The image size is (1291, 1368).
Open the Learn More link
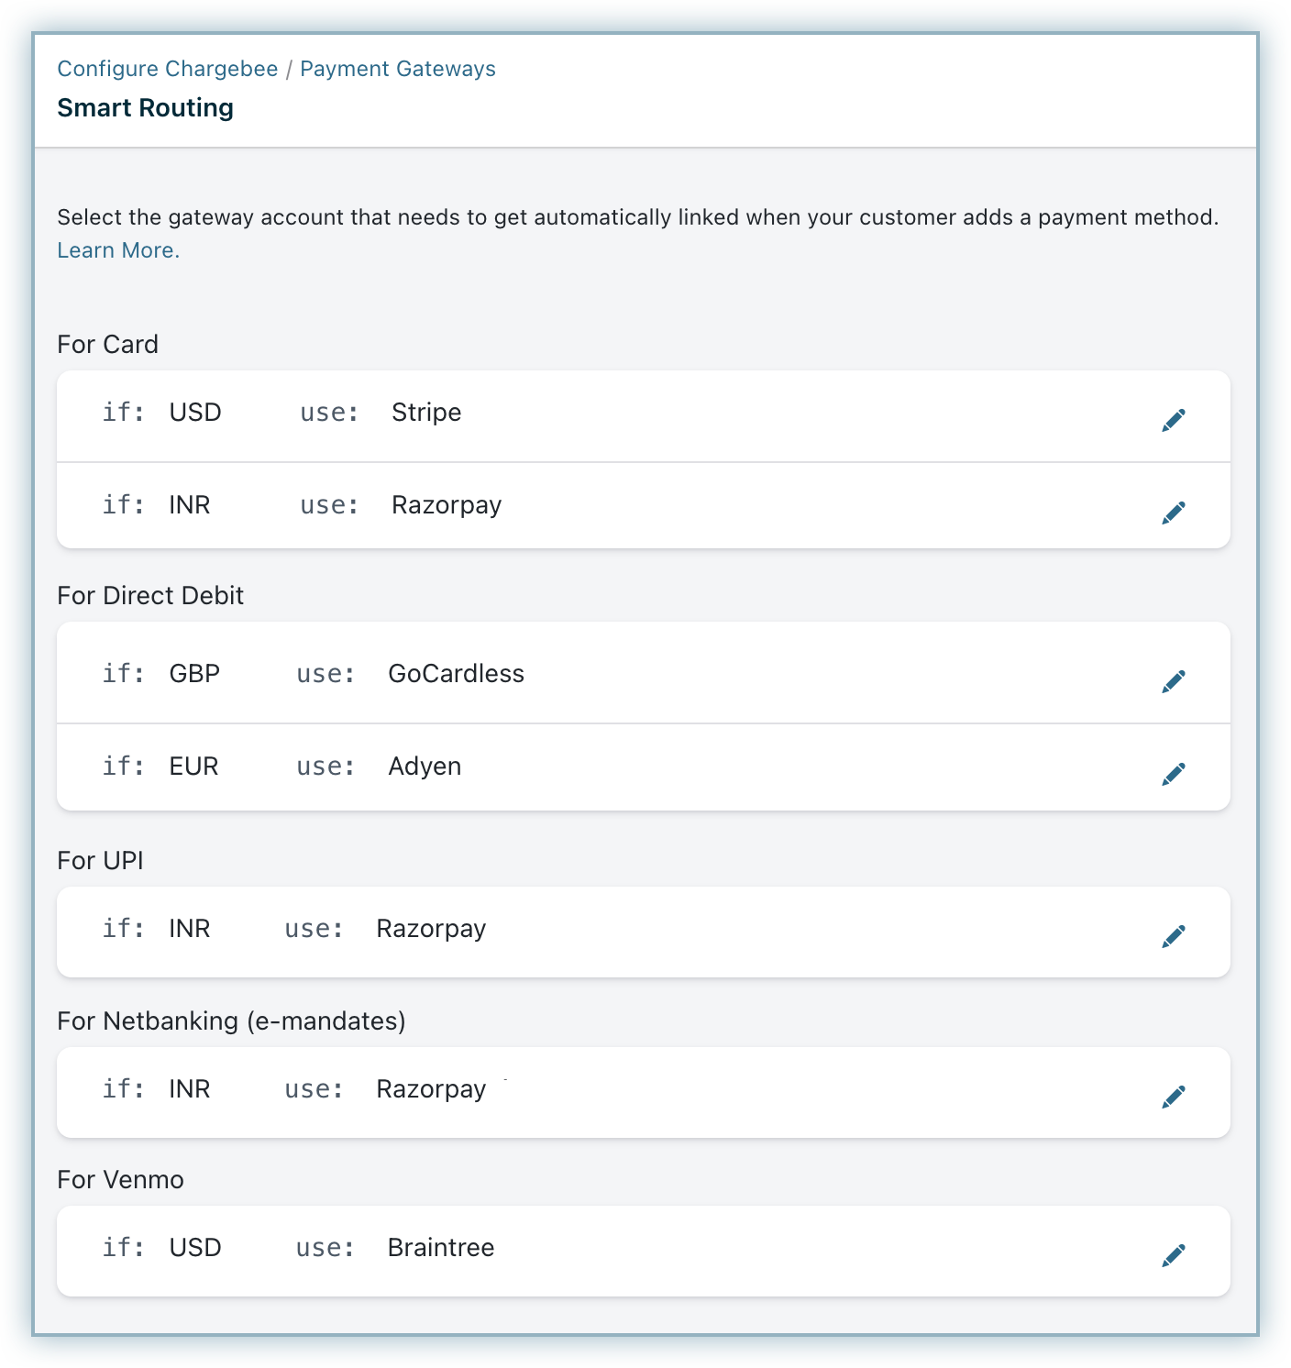118,250
